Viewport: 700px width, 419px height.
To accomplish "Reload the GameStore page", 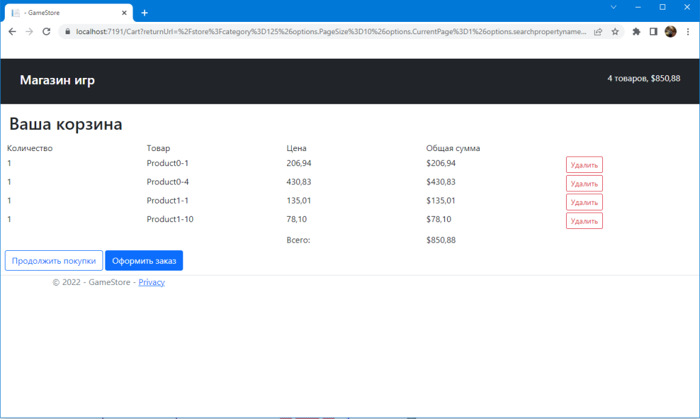I will (x=46, y=31).
